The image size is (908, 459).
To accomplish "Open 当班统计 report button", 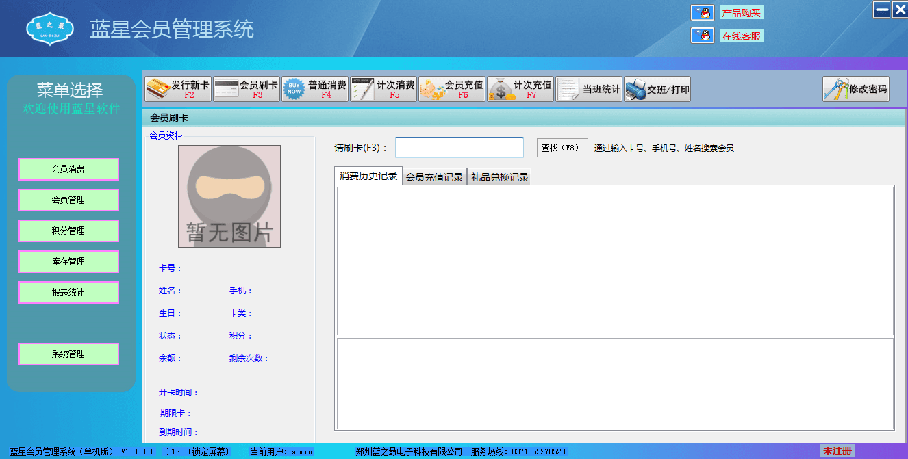I will coord(588,89).
